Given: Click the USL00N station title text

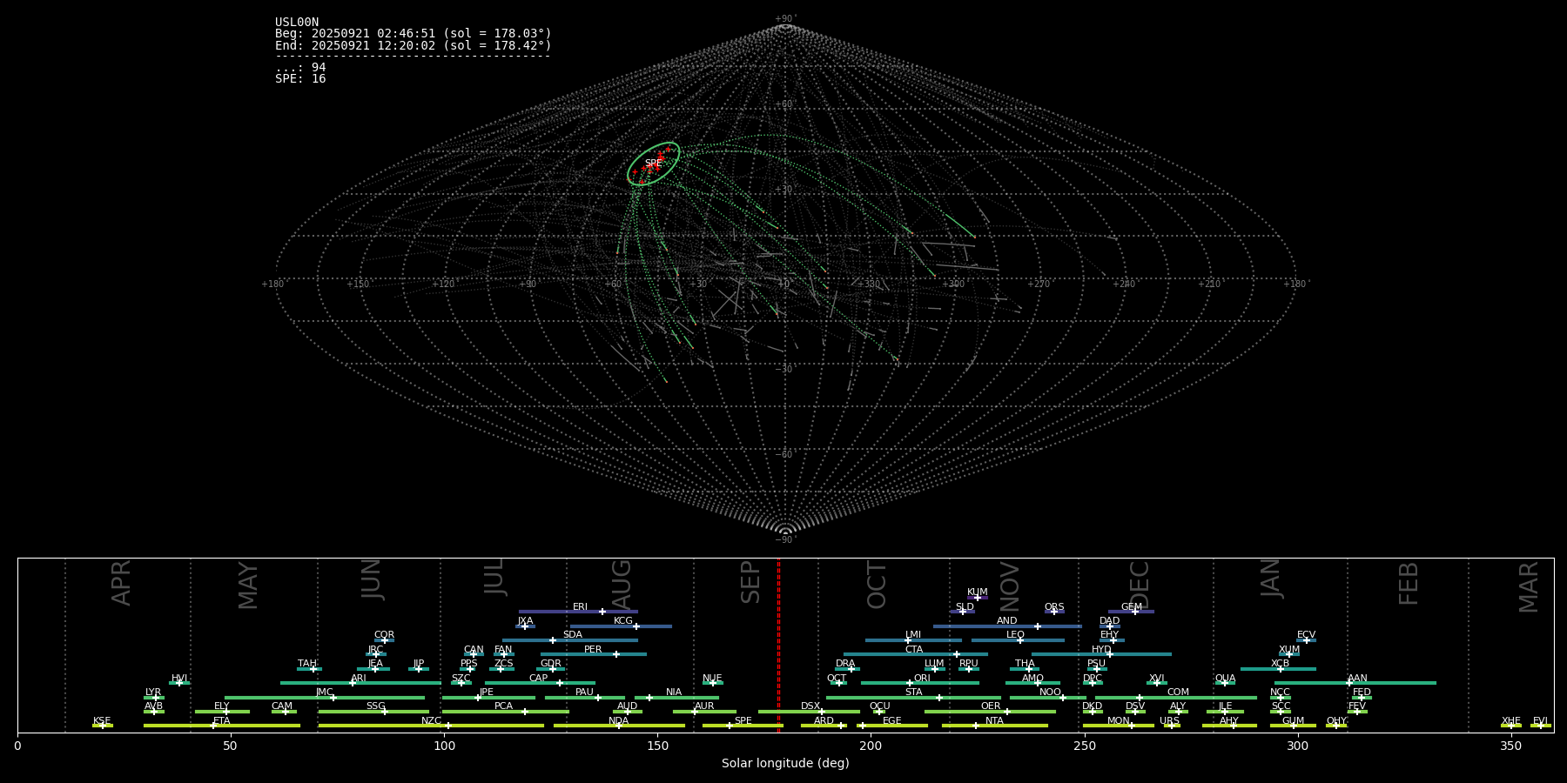Looking at the screenshot, I should (297, 23).
